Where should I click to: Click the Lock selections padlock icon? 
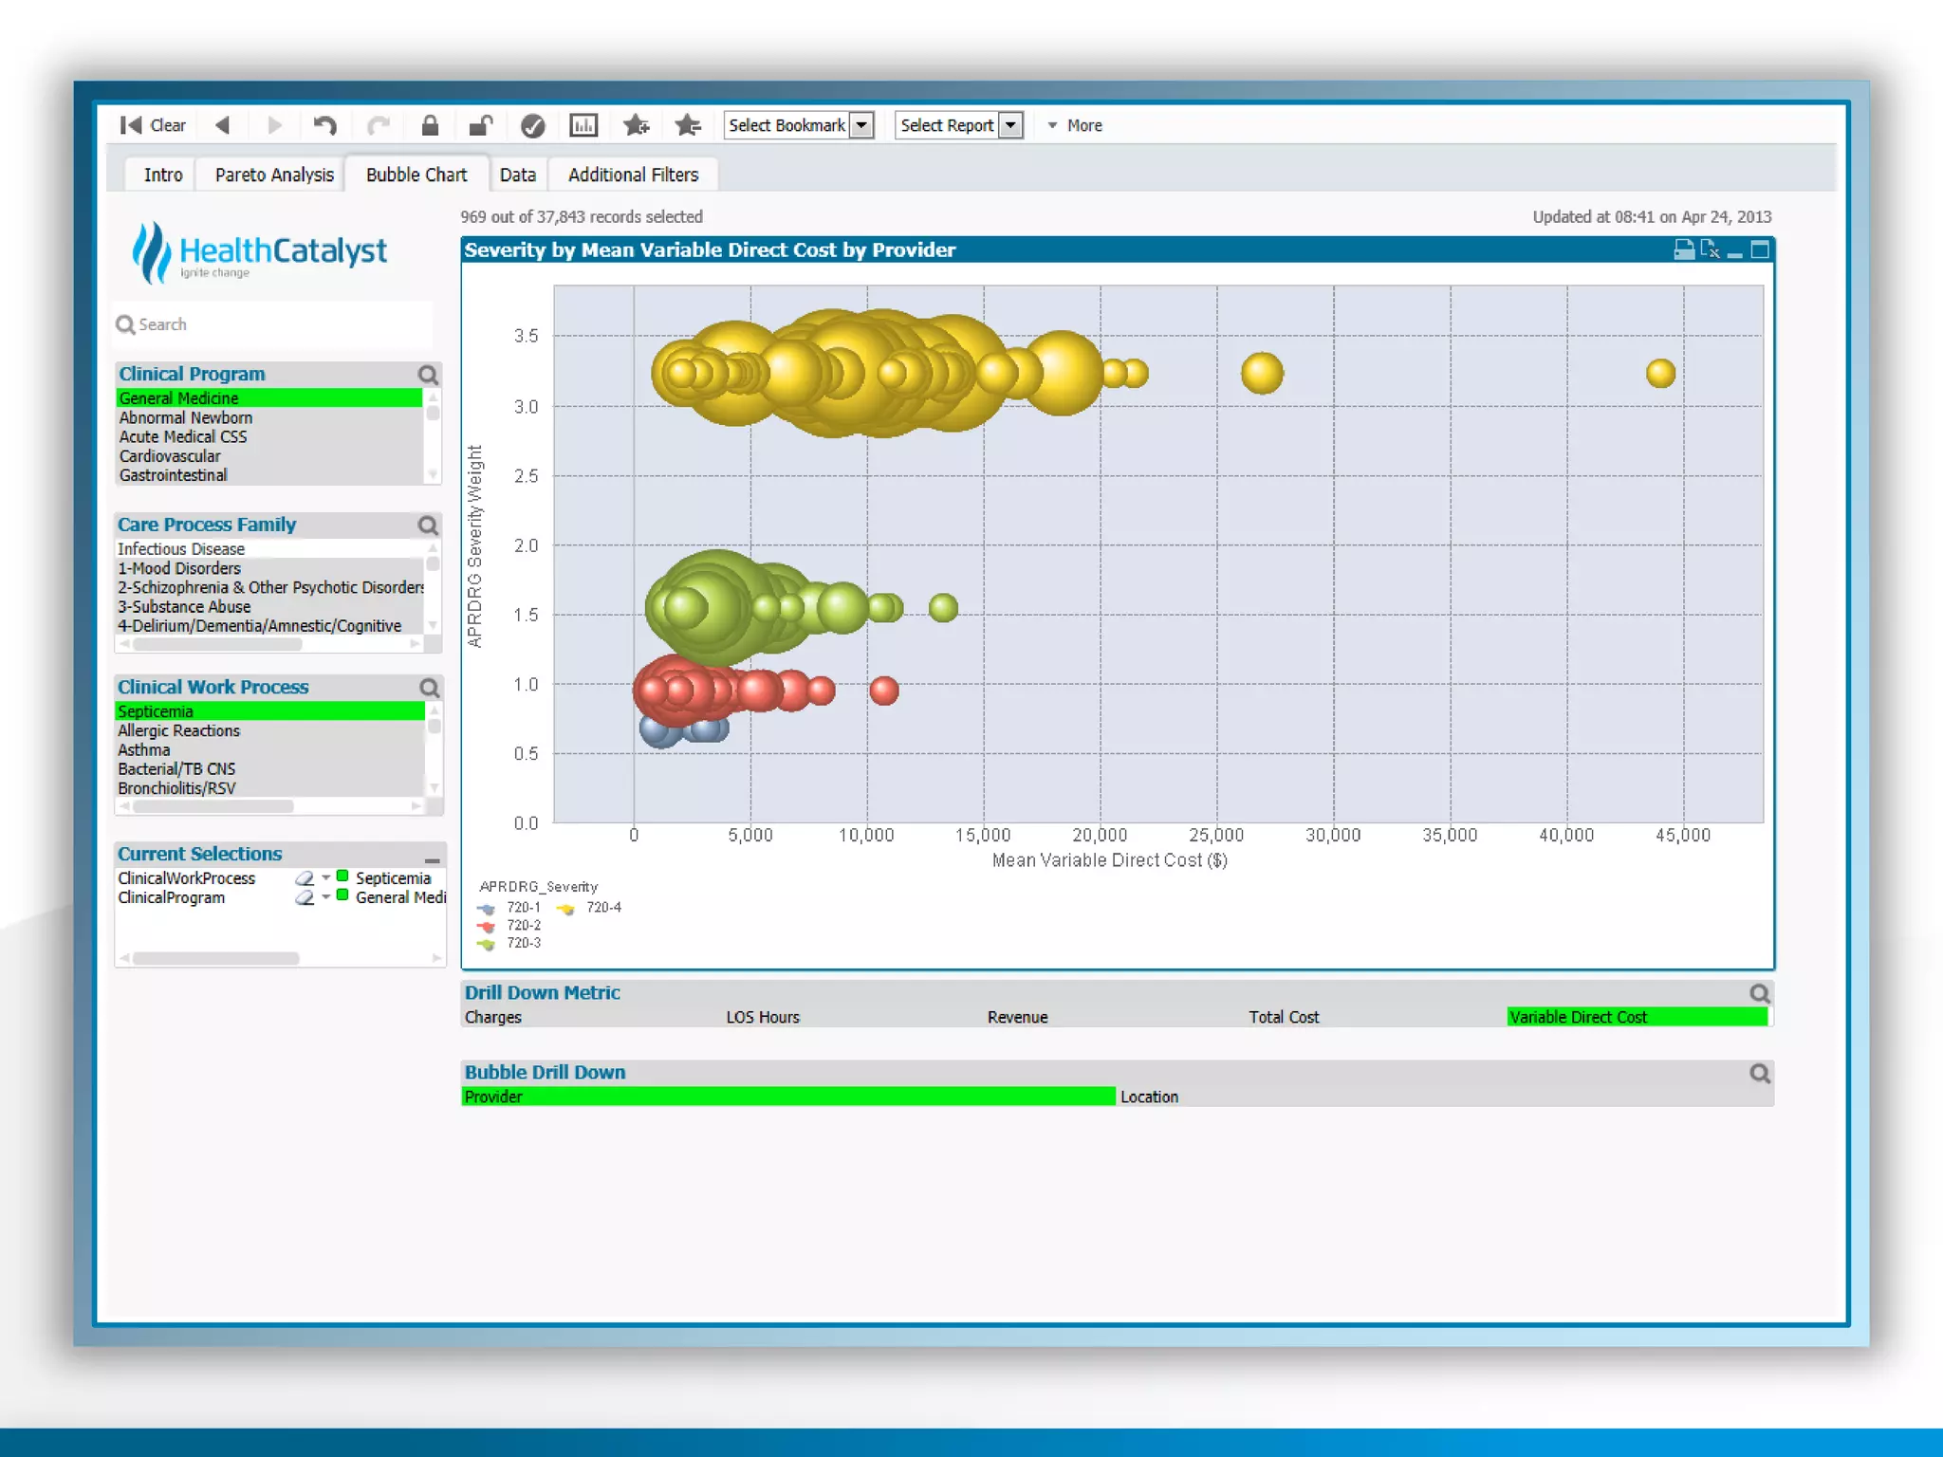(430, 125)
